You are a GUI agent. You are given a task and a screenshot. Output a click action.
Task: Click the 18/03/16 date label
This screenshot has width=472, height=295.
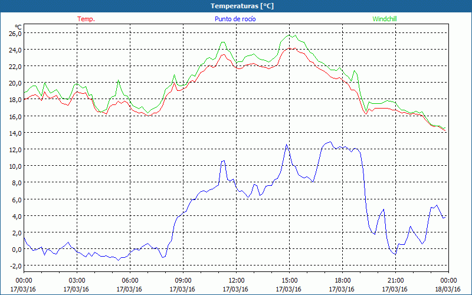[448, 289]
